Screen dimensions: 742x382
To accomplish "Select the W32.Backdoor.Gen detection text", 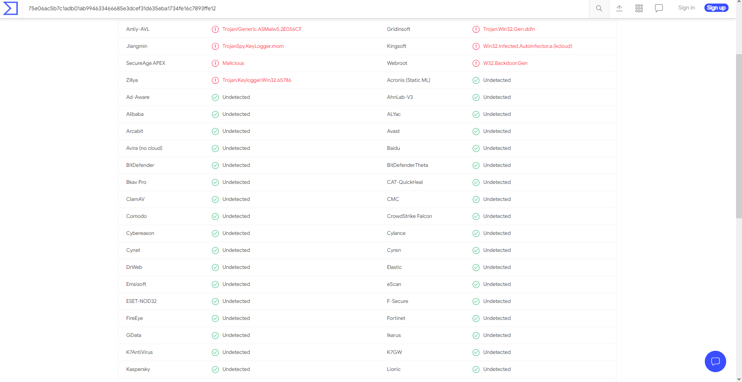I will [505, 63].
